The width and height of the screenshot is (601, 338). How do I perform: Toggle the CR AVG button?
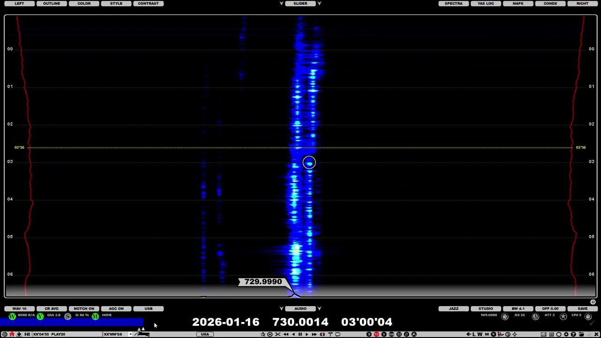tap(52, 308)
